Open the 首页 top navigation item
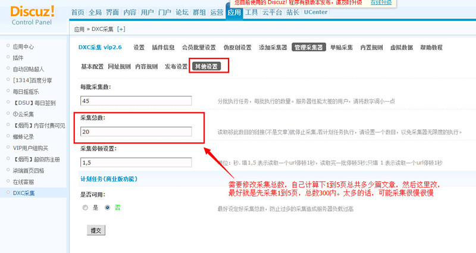Viewport: 476px width, 253px height. [78, 13]
